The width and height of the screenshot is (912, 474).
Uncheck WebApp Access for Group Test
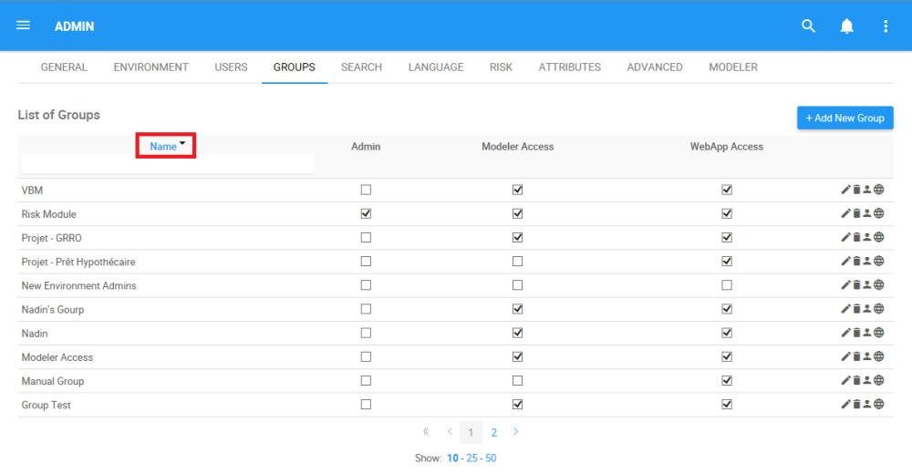[727, 404]
